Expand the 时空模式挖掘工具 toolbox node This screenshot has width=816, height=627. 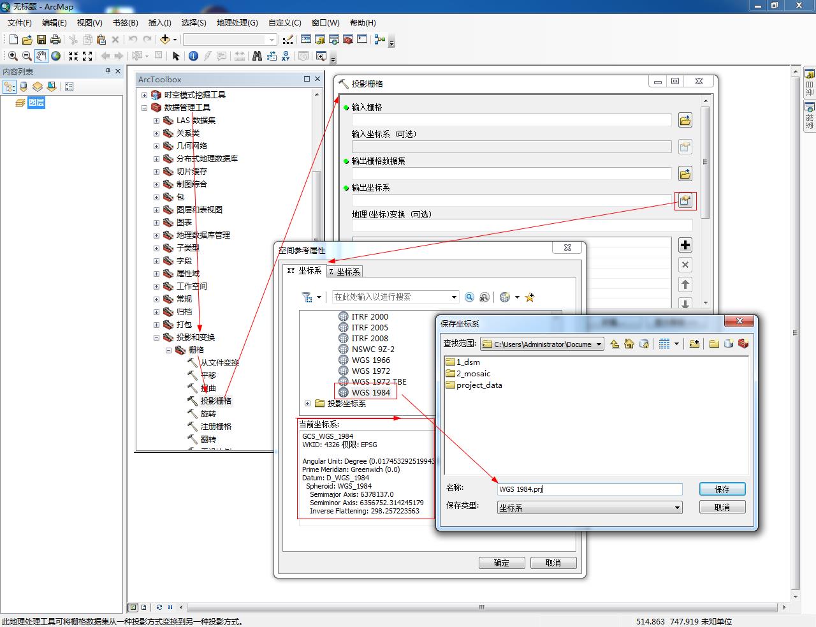click(x=144, y=95)
